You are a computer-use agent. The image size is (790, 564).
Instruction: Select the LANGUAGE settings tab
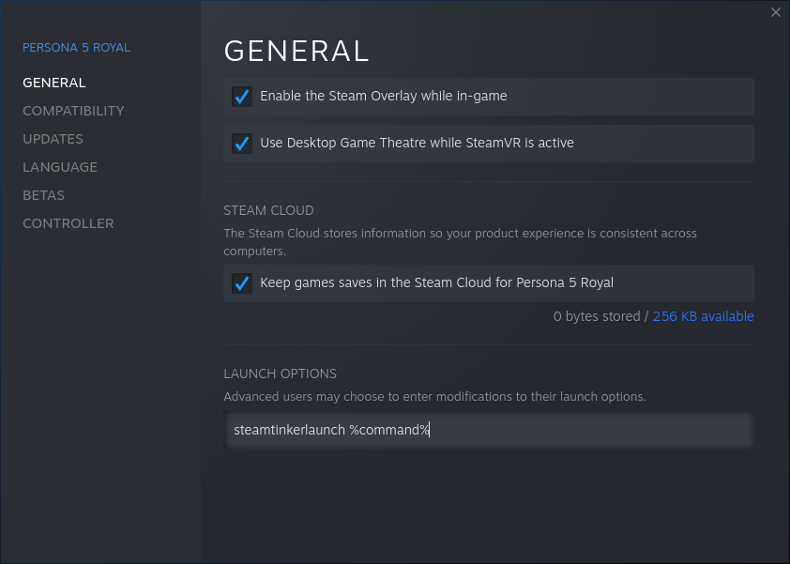coord(59,167)
